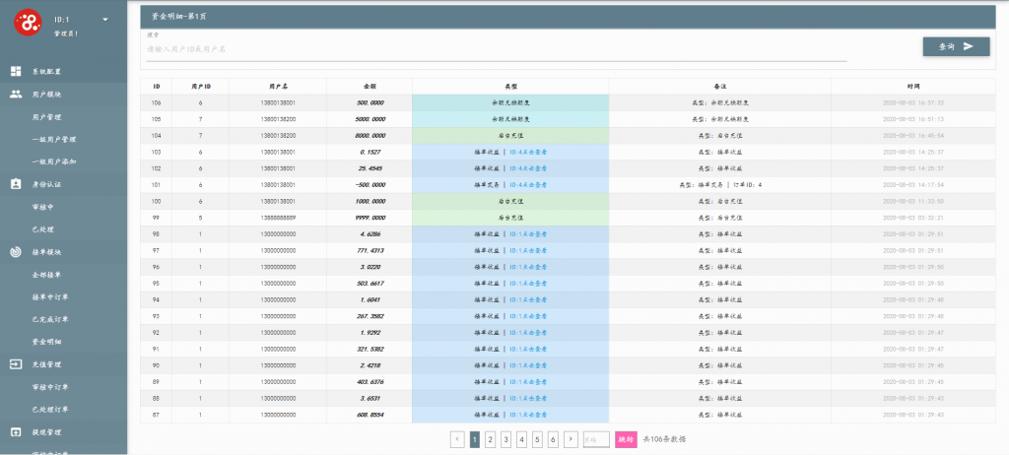
Task: Click the 用户模块 people icon
Action: click(16, 94)
